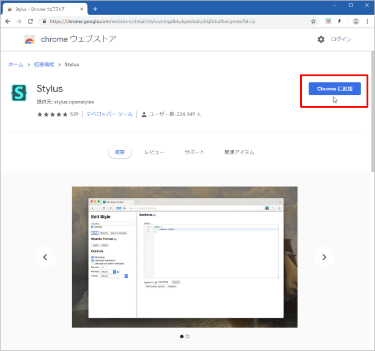Click the Stylus breadcrumb text
The height and width of the screenshot is (351, 375).
72,64
